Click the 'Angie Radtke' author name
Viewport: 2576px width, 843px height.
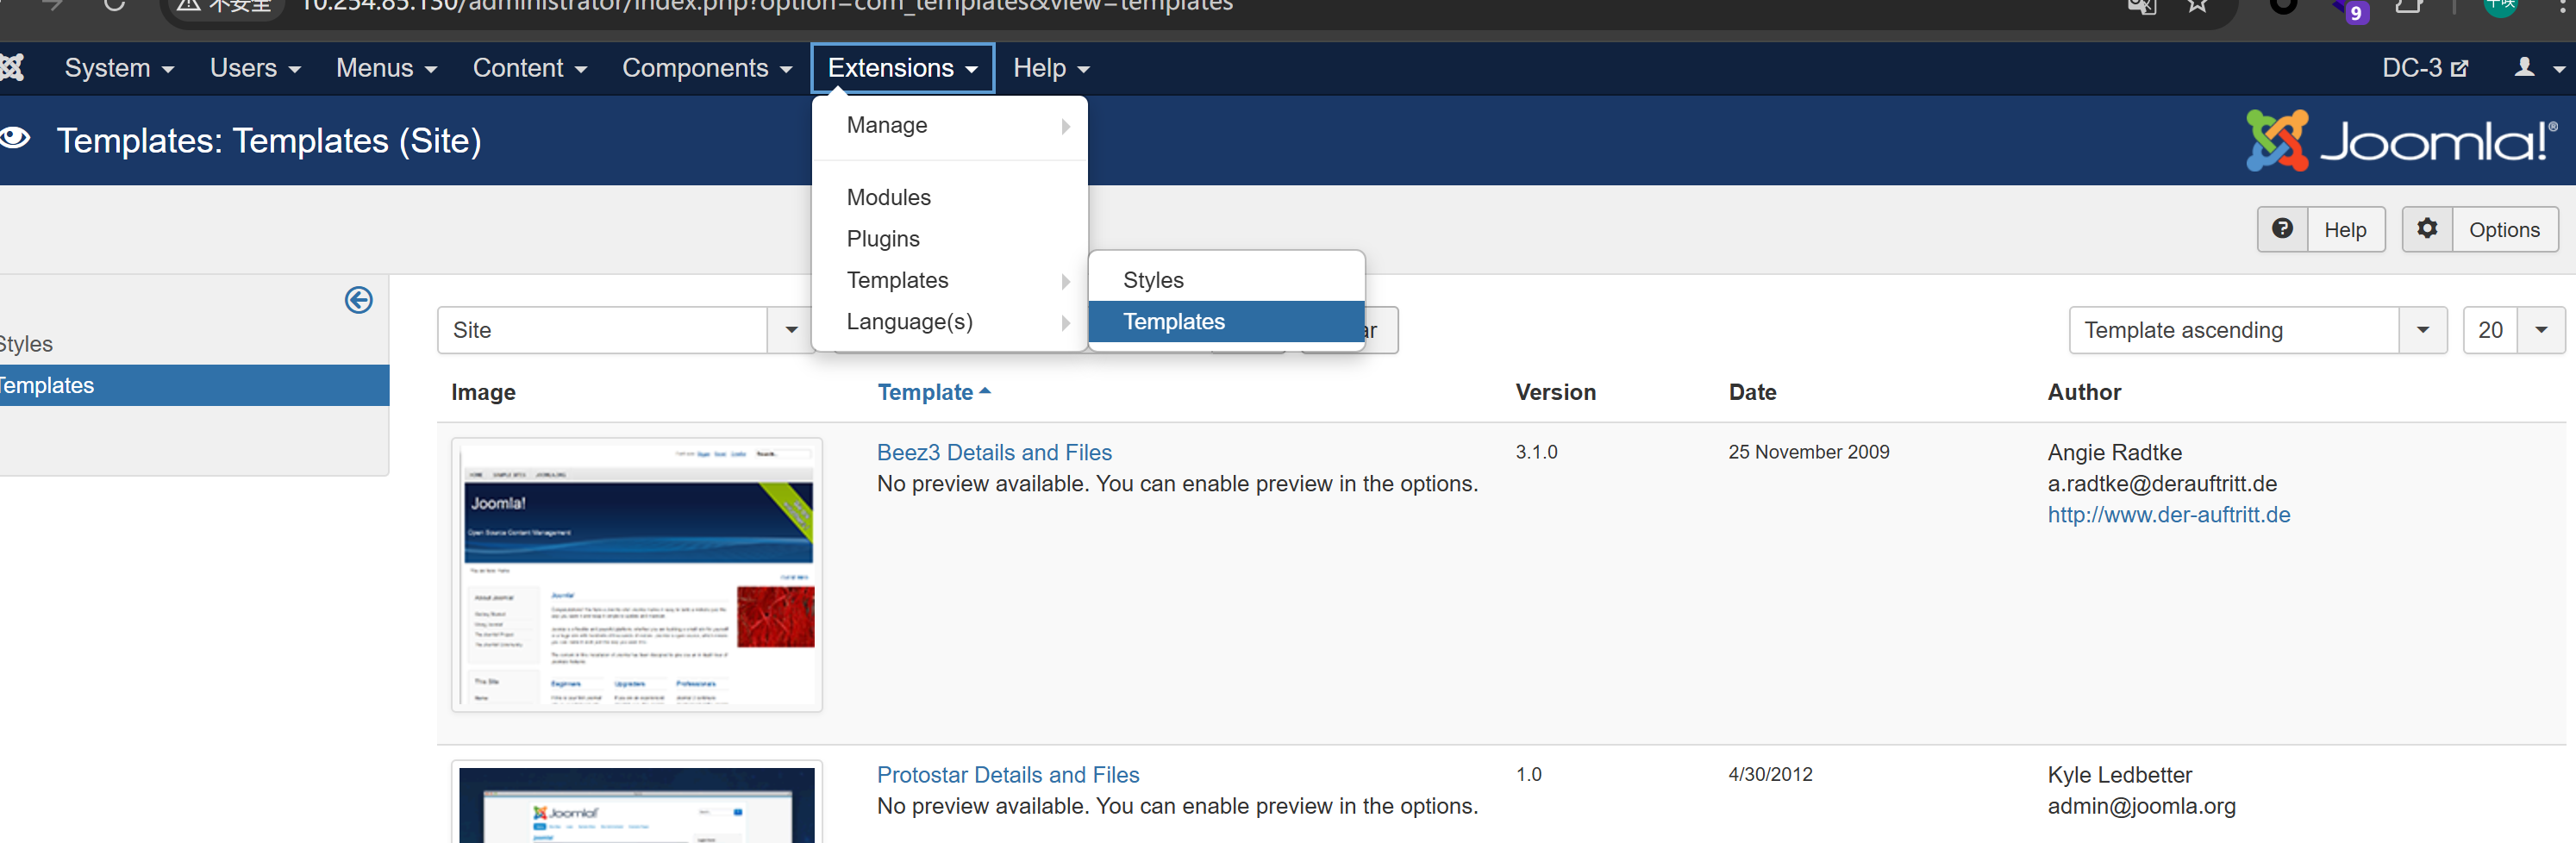(2114, 453)
